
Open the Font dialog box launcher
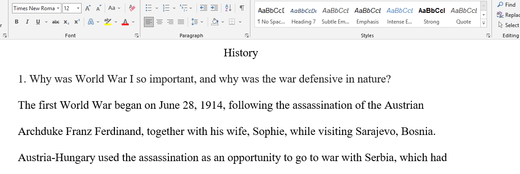(x=137, y=36)
